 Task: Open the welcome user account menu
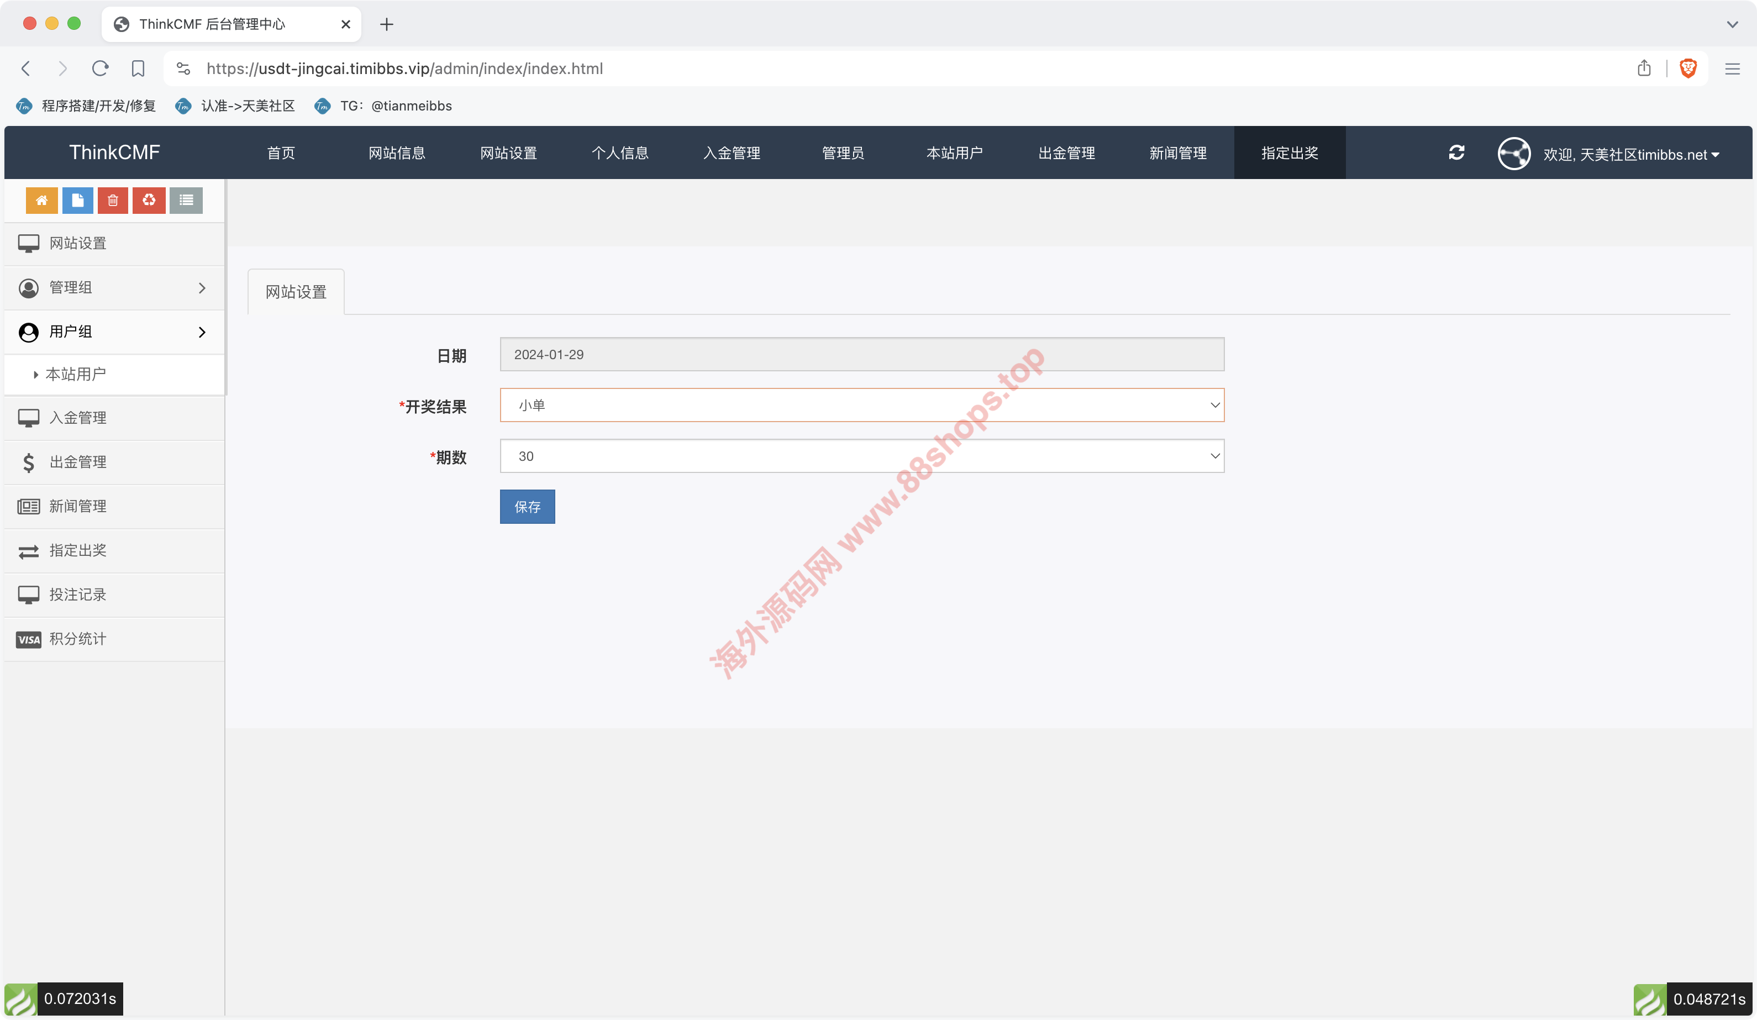point(1630,154)
